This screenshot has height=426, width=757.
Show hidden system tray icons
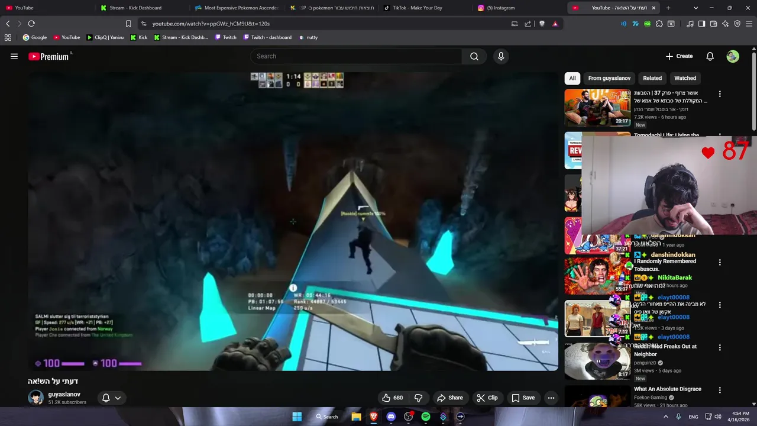[x=666, y=417]
